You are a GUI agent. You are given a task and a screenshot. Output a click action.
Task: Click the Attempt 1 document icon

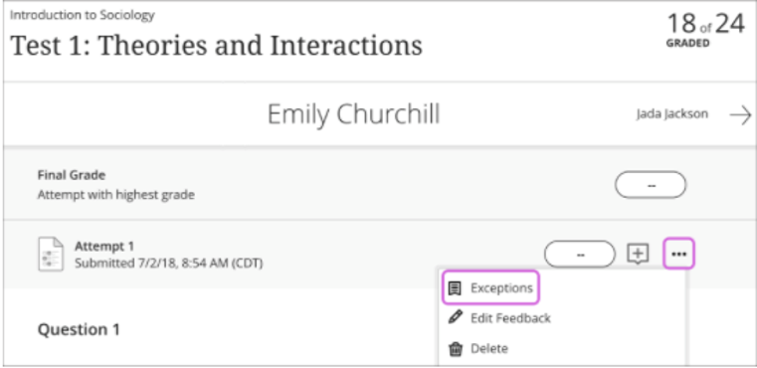pos(50,254)
